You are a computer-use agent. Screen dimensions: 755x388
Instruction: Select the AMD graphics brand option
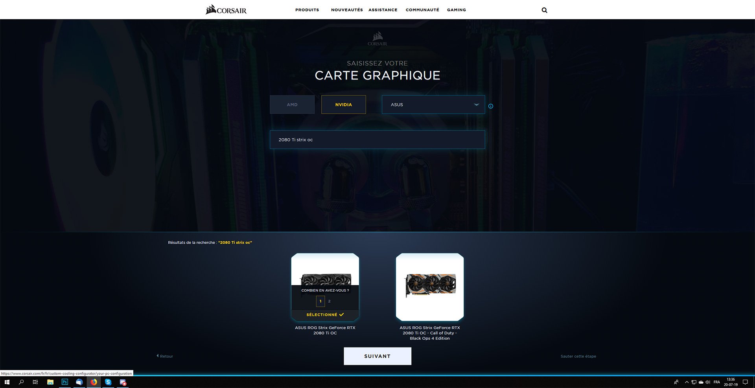[x=292, y=105]
